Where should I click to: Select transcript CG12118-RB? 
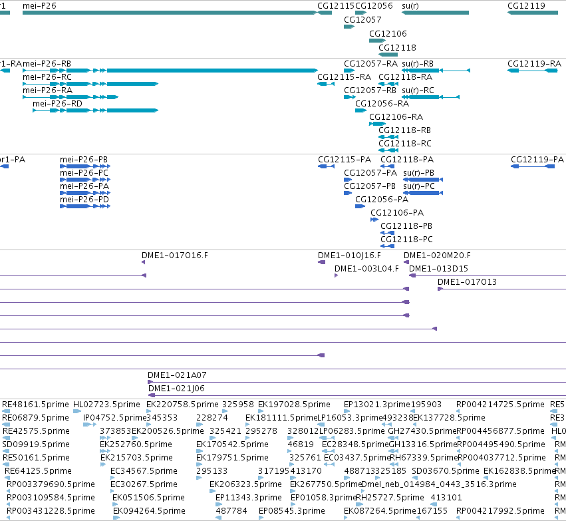click(388, 137)
